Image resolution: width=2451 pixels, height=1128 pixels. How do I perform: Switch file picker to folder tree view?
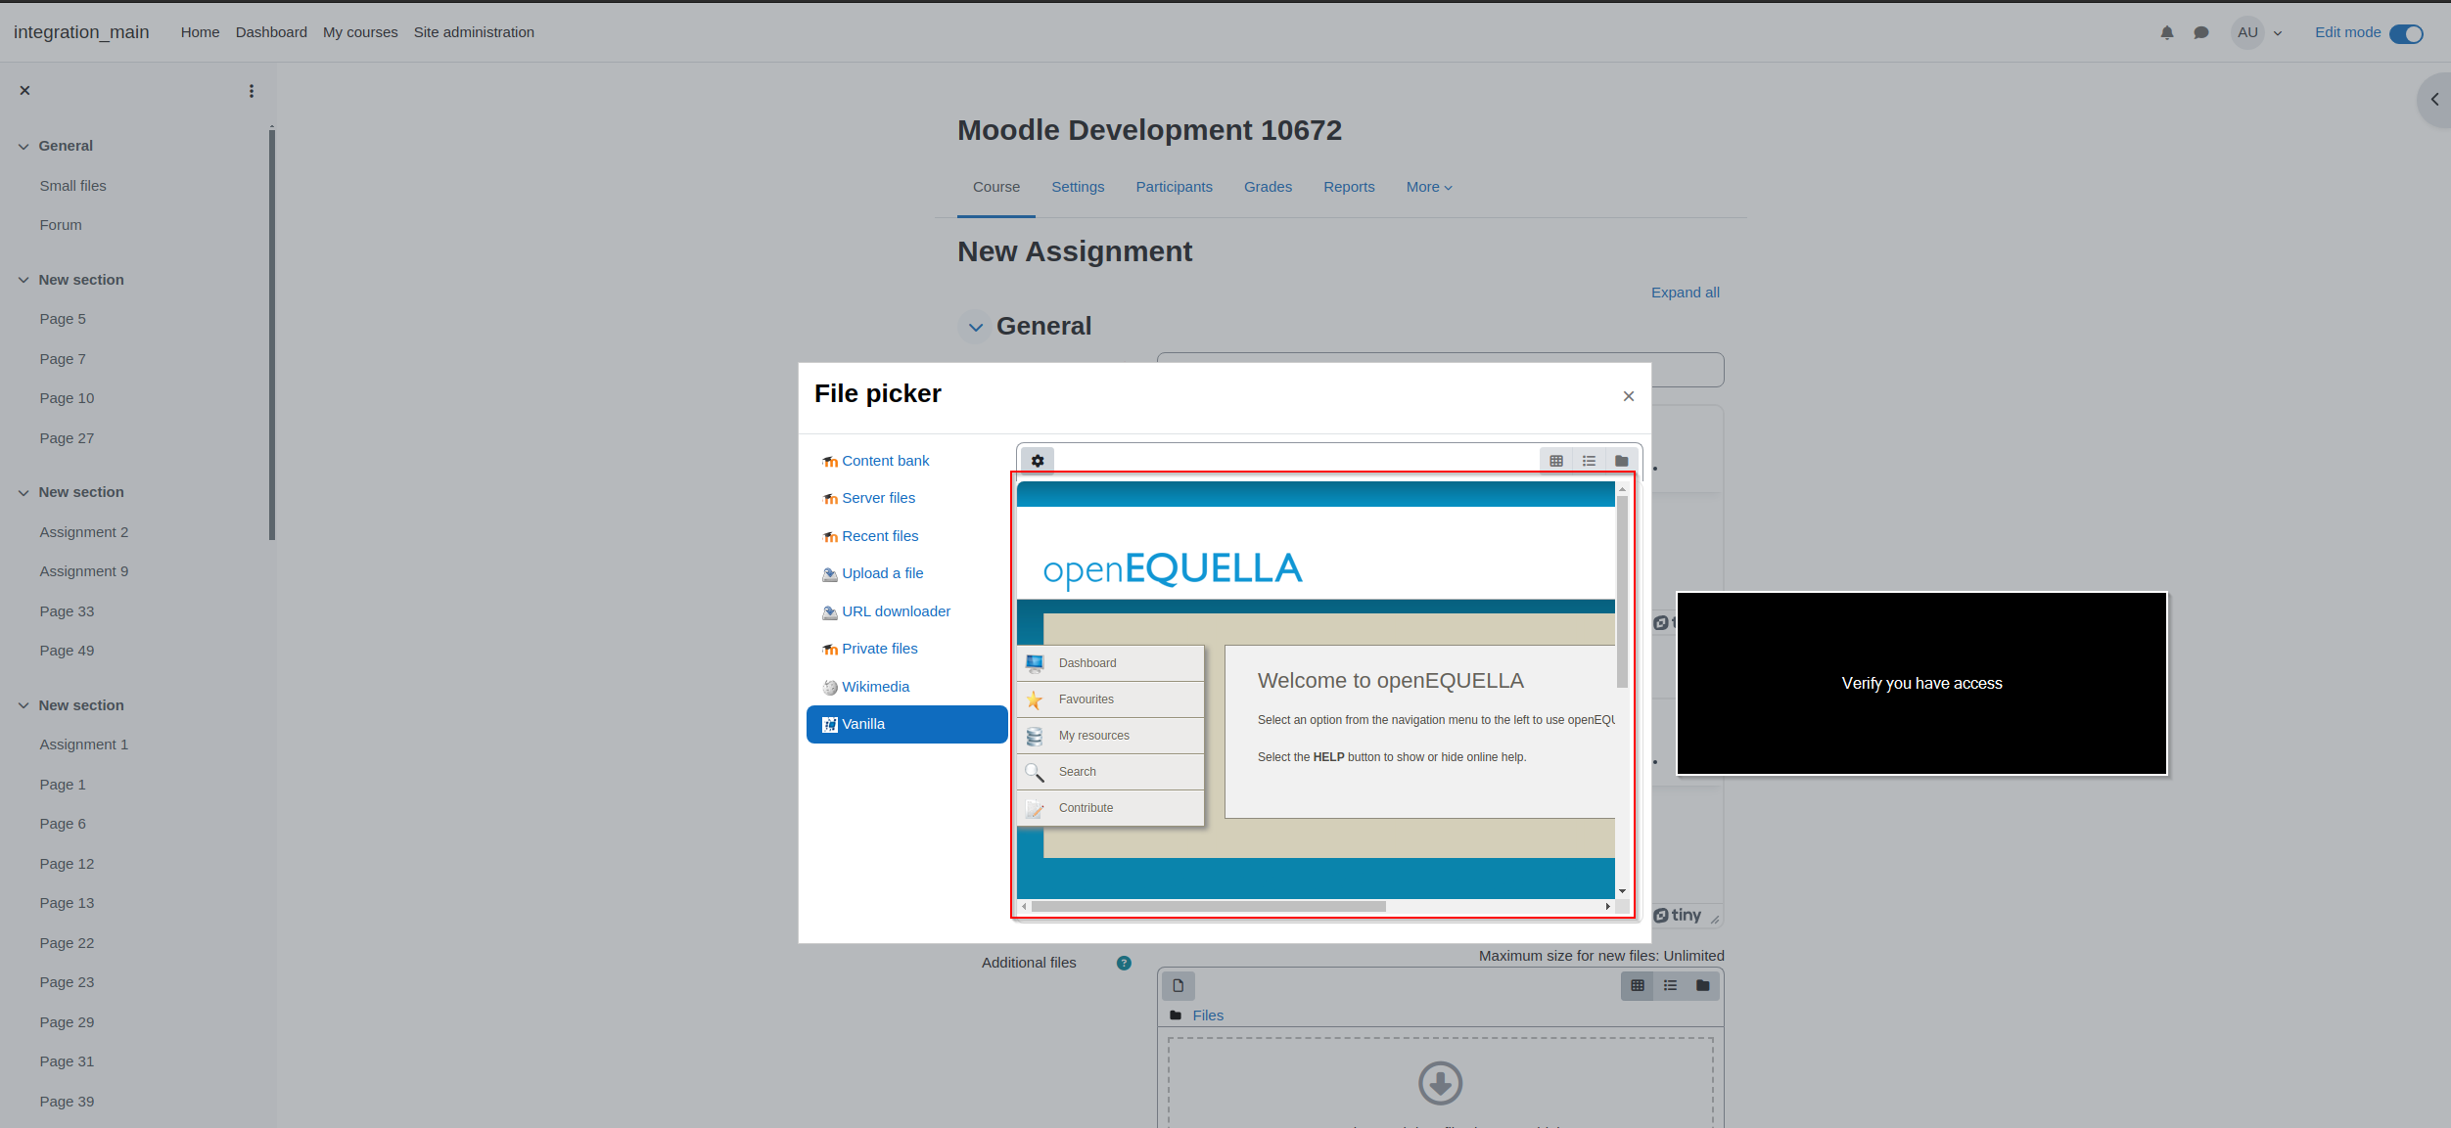[x=1621, y=461]
